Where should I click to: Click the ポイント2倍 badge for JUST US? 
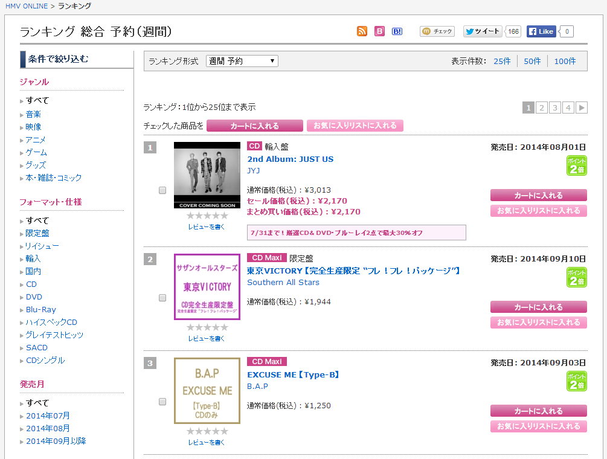(x=576, y=165)
